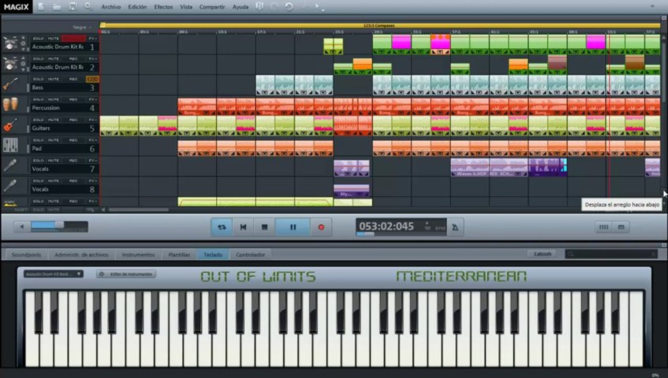Open FX dropdown on Vocals track 7

point(92,160)
